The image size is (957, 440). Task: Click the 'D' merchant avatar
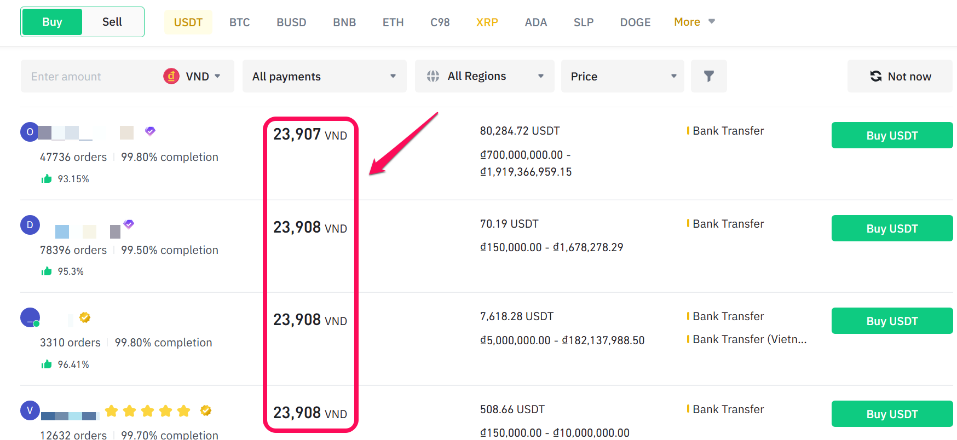pyautogui.click(x=30, y=225)
